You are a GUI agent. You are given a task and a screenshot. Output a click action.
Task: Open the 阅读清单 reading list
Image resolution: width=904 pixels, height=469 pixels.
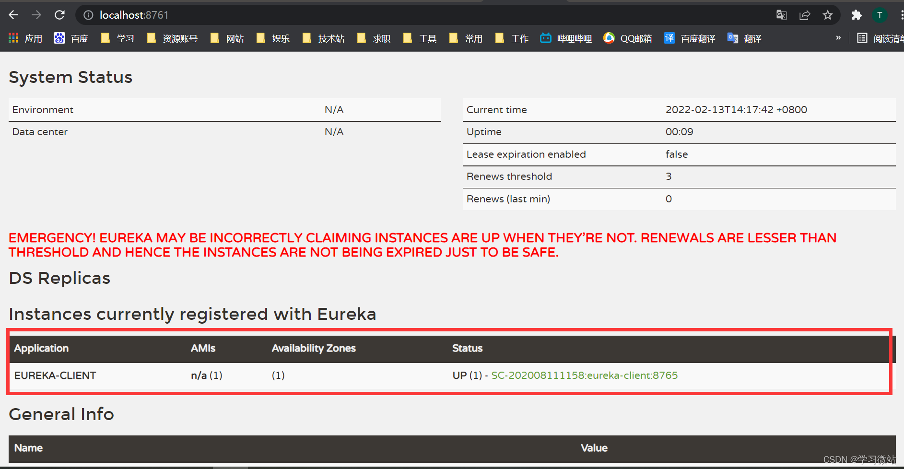[x=881, y=38]
